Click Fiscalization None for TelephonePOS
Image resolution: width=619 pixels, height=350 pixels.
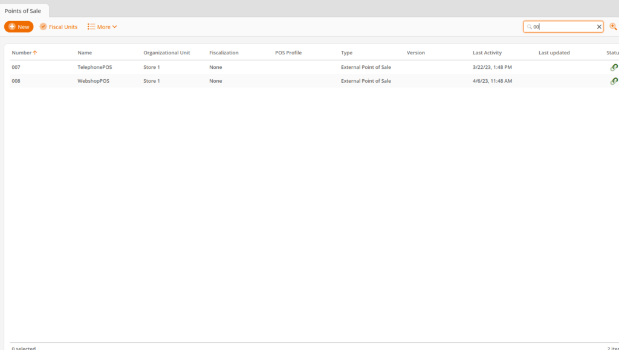216,67
